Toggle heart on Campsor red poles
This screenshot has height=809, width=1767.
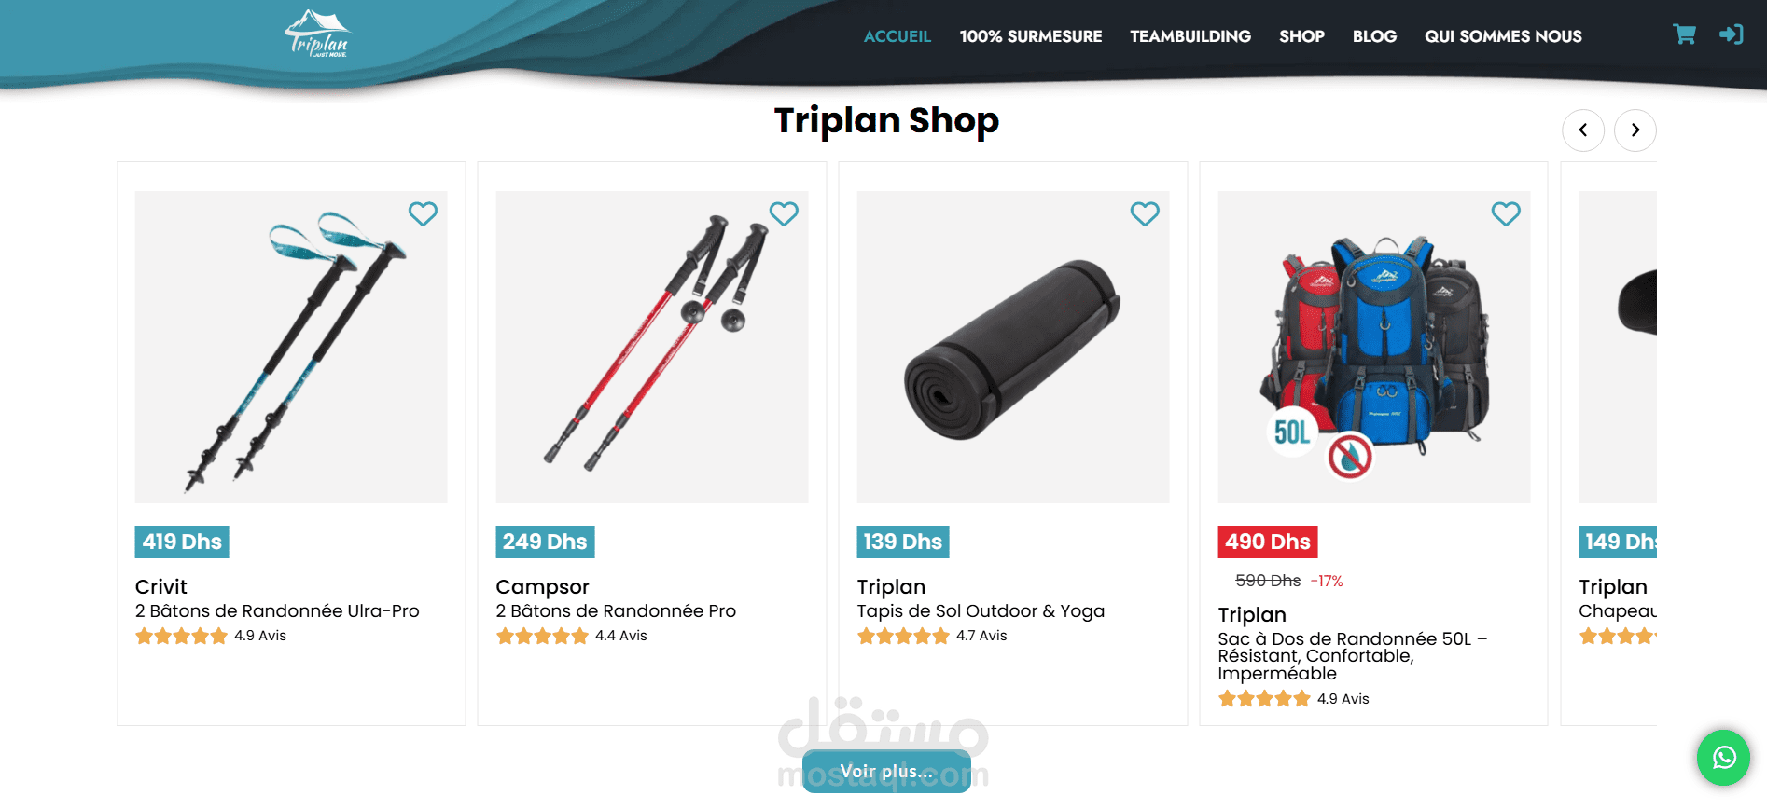(784, 213)
